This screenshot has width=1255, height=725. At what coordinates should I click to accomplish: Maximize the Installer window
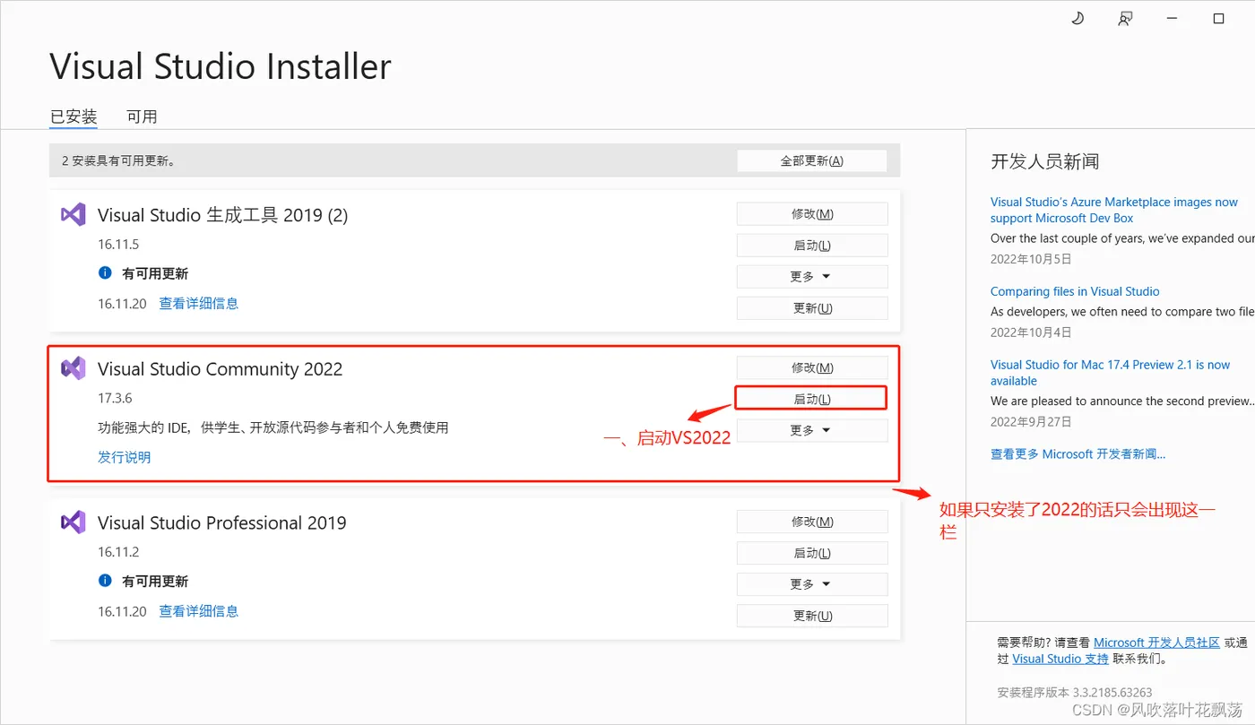coord(1218,19)
